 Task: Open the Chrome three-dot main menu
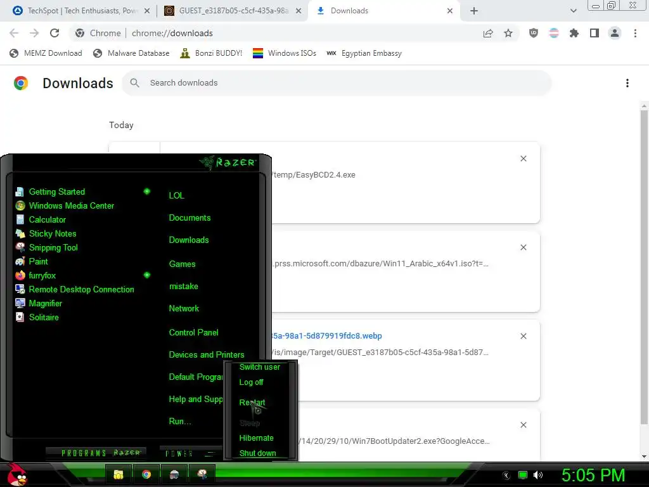635,33
